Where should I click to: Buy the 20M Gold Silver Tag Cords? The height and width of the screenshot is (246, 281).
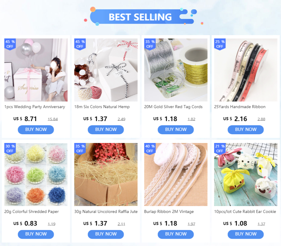tap(175, 129)
